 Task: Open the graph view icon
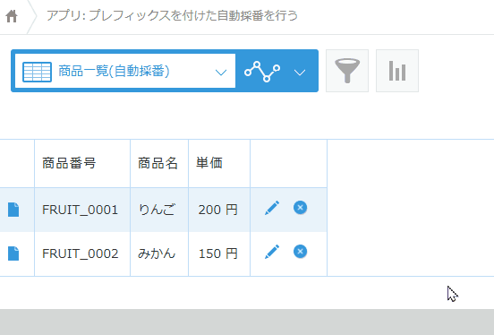tap(262, 72)
